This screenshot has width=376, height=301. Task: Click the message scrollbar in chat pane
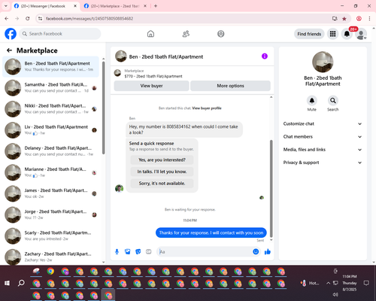[x=271, y=188]
